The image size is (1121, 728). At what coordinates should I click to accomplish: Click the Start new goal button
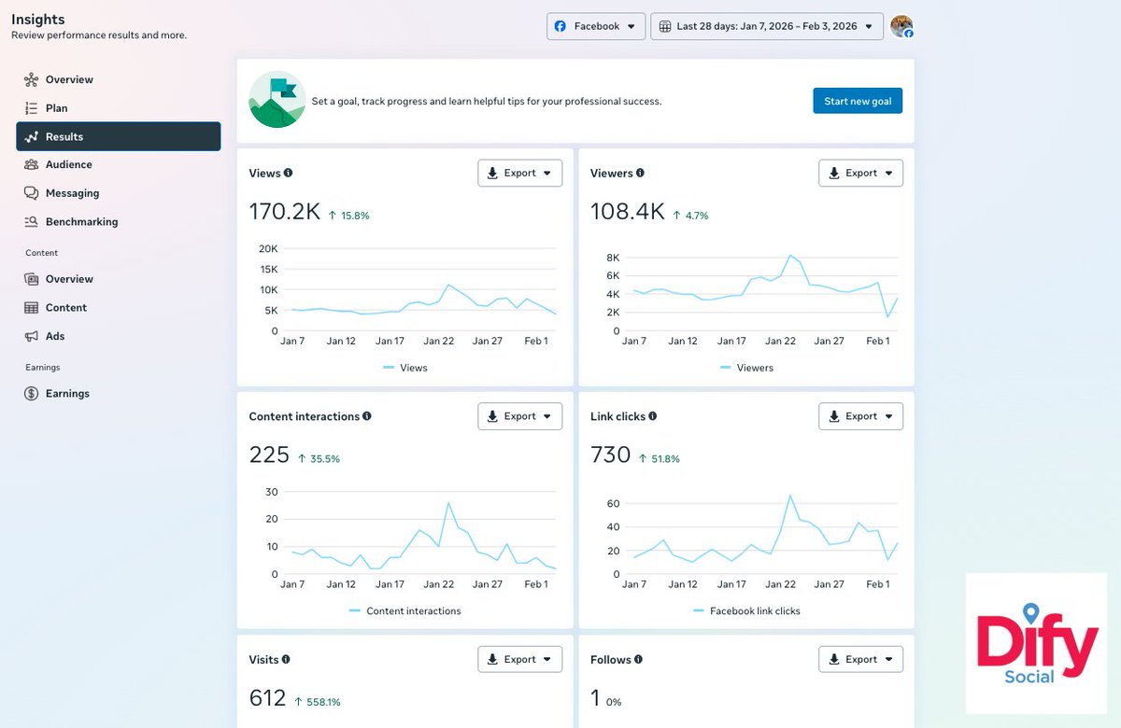point(858,101)
